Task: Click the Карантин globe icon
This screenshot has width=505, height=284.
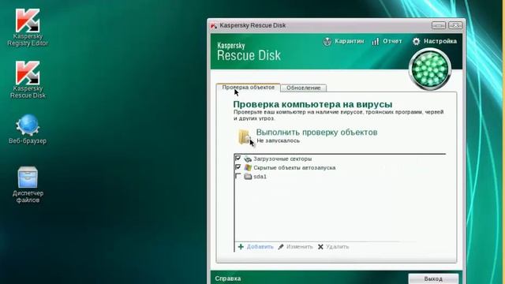Action: tap(327, 42)
